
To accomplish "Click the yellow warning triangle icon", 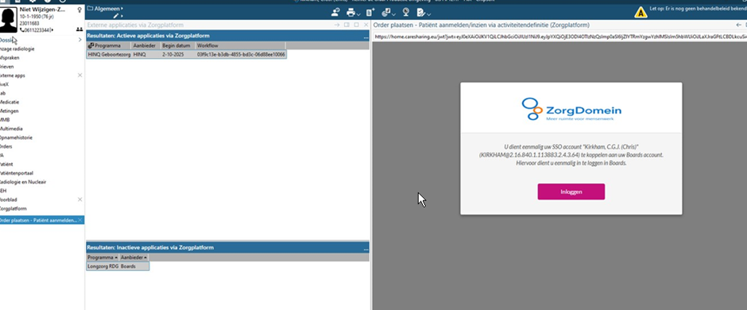I will [641, 13].
